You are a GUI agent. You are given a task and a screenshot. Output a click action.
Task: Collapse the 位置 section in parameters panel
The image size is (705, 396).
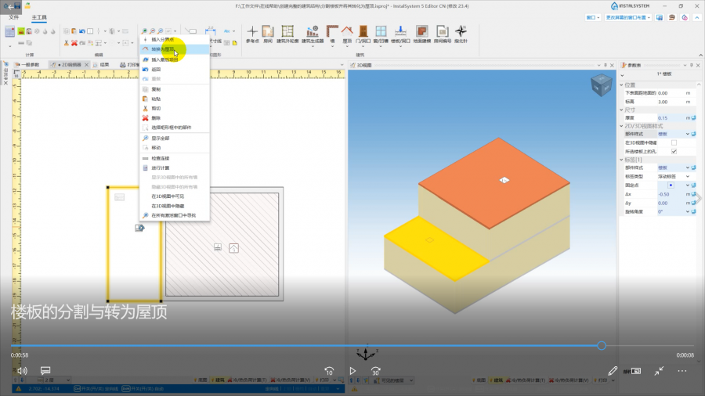tap(624, 85)
